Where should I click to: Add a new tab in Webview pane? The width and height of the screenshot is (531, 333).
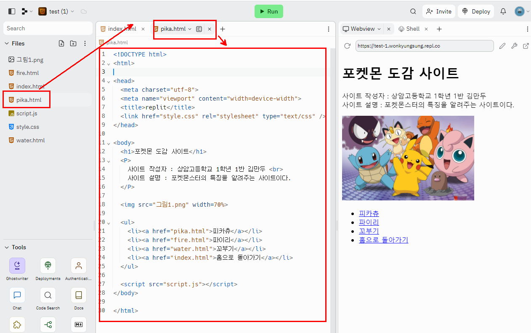click(x=439, y=29)
